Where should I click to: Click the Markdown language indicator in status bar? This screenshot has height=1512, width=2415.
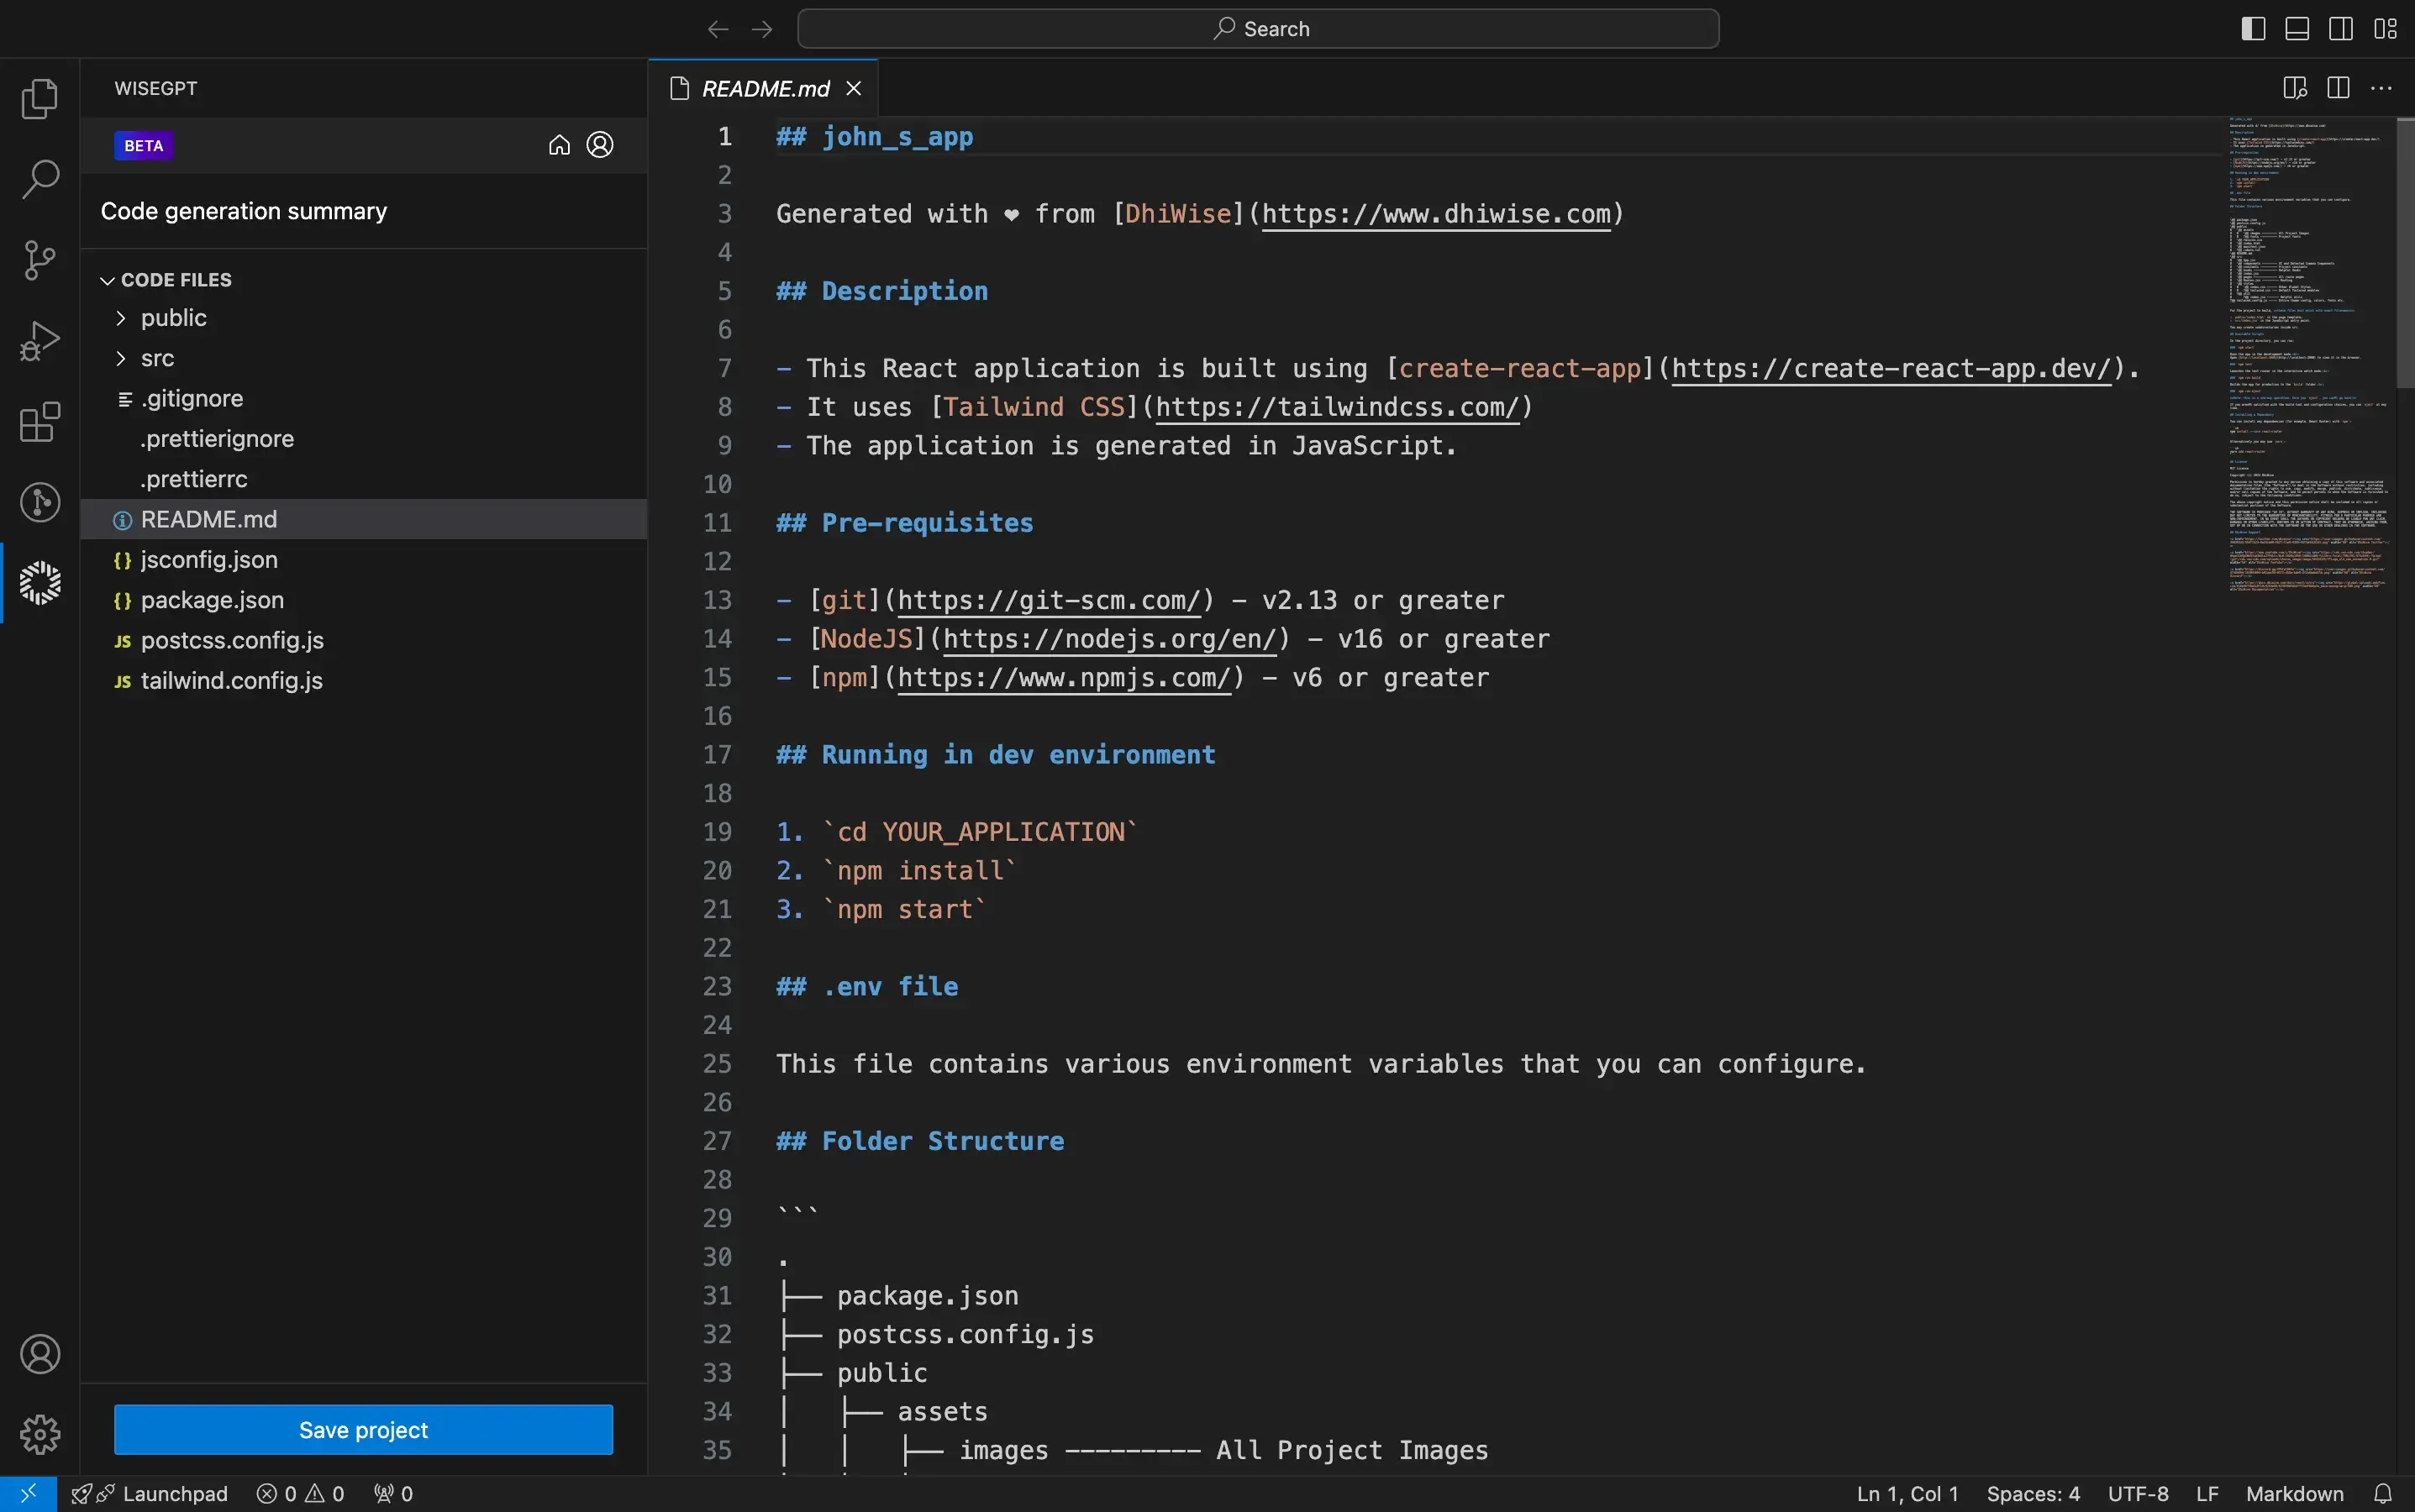[x=2295, y=1493]
